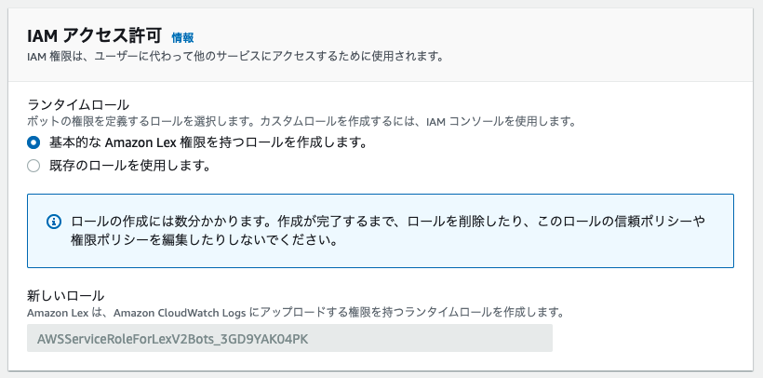Viewport: 763px width, 378px height.
Task: Click the ランタイムロール section label
Action: (78, 104)
